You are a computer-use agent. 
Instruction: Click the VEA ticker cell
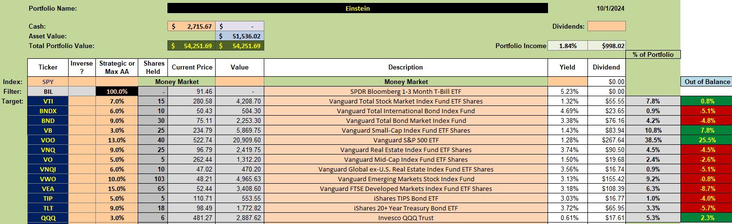48,189
